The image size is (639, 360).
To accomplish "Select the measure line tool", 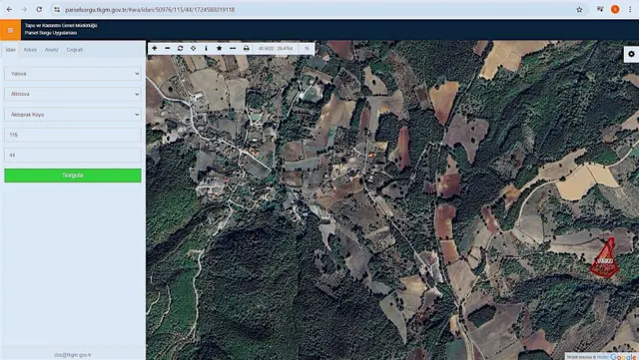I will [x=233, y=48].
